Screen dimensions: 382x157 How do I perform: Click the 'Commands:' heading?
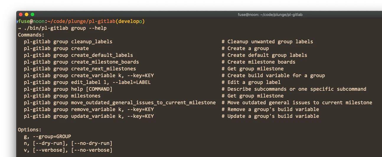tap(31, 35)
